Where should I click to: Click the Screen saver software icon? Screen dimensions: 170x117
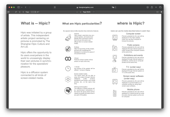point(115,81)
